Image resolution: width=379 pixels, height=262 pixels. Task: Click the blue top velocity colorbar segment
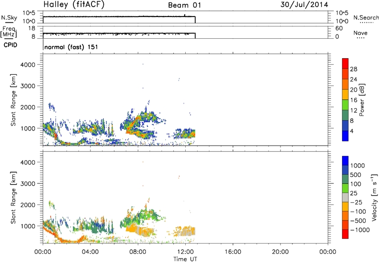pos(345,161)
